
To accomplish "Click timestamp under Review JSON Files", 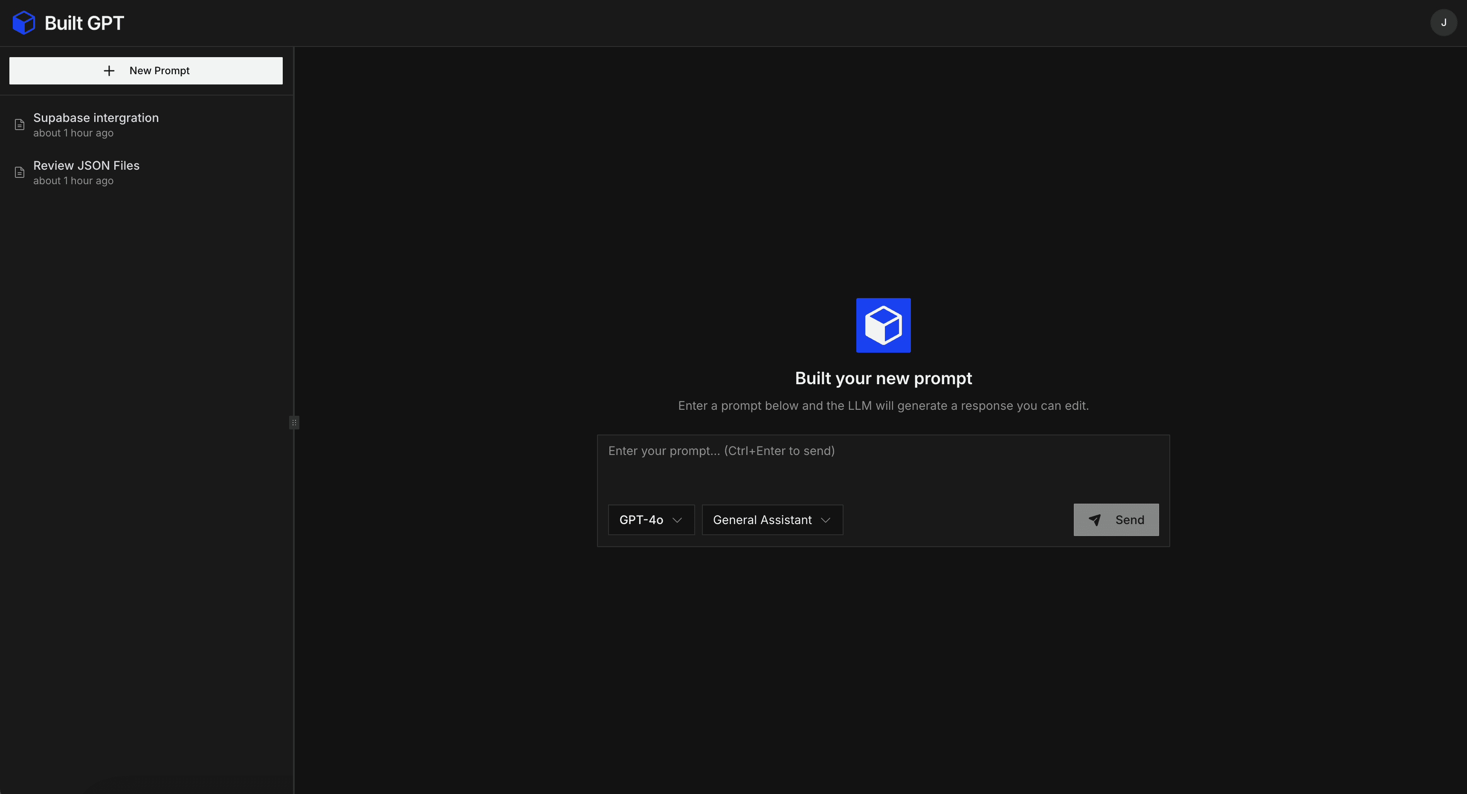I will [x=73, y=180].
